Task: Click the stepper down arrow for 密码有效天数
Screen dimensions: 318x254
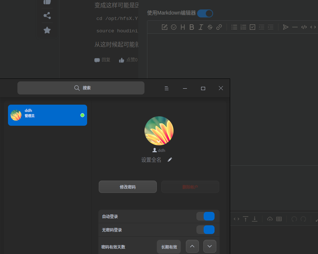Action: point(209,246)
